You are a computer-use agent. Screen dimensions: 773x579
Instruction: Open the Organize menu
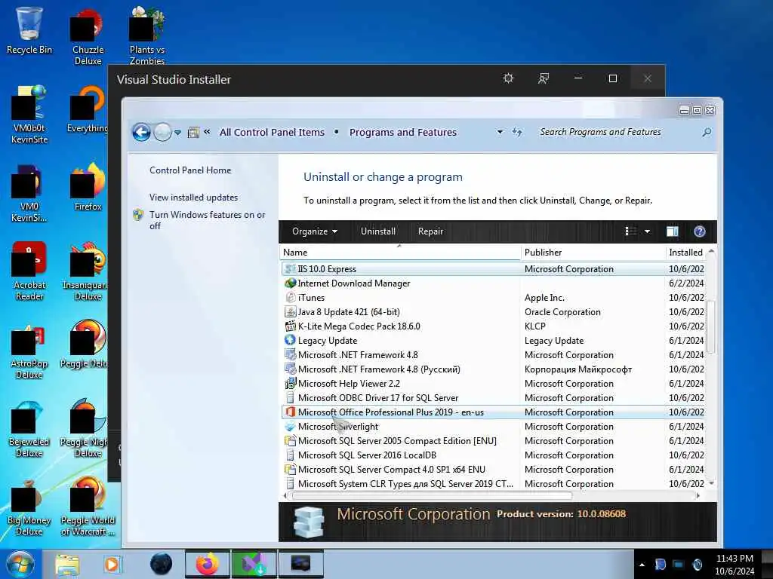(x=315, y=231)
